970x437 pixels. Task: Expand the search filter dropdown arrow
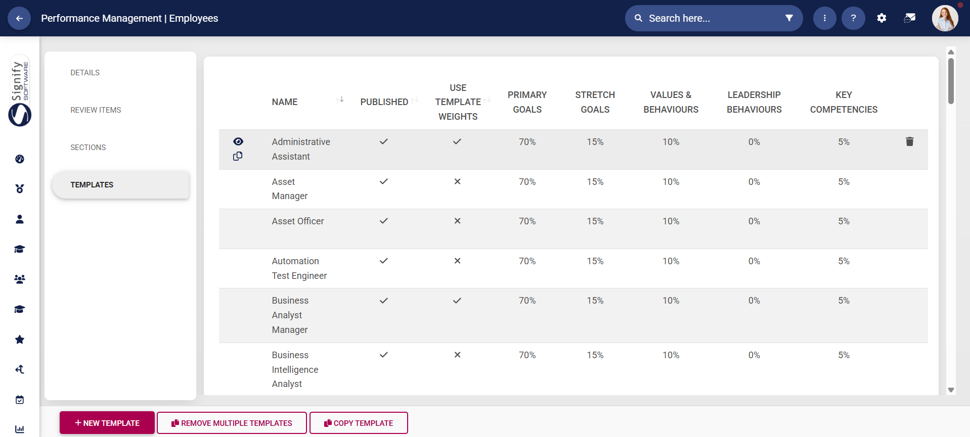pyautogui.click(x=788, y=18)
